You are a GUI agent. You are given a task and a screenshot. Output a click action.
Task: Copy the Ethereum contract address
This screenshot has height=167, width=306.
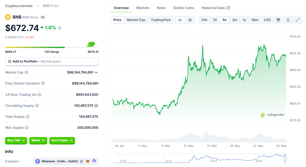[82, 161]
